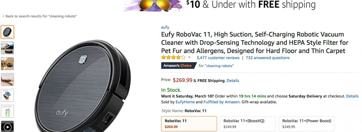Show the fourth product thumbnail
This screenshot has width=362, height=132.
click(x=7, y=80)
